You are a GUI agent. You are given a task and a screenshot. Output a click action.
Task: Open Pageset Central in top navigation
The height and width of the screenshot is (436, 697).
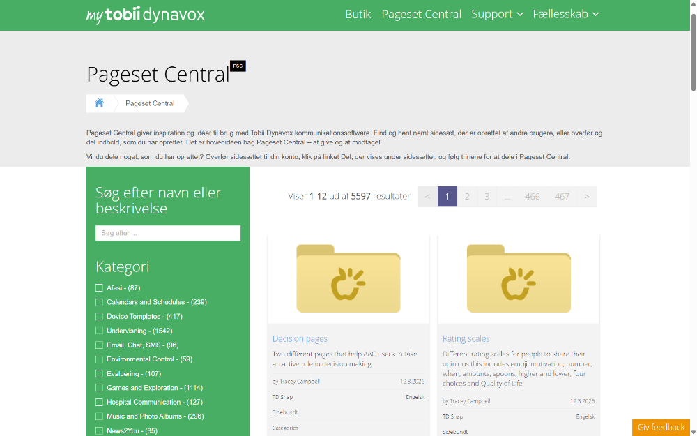pyautogui.click(x=421, y=14)
